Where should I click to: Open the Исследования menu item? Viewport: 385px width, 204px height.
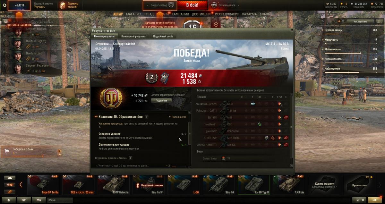coord(227,14)
